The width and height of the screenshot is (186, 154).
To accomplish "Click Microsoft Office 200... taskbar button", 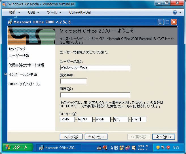I will (59, 148).
